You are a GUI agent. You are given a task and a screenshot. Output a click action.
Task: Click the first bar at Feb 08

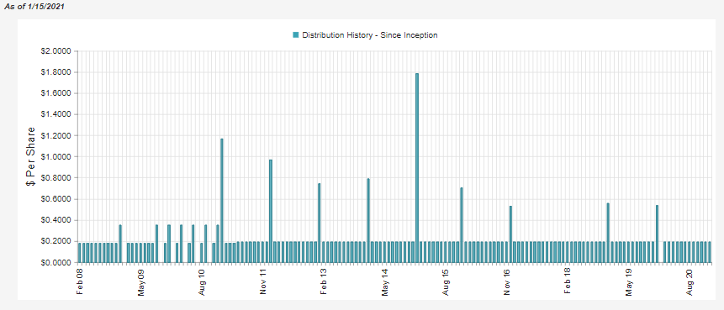tap(79, 253)
